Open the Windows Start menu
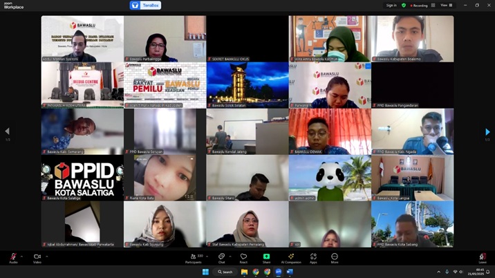Screen dimensions: 495x278 [x=205, y=272]
